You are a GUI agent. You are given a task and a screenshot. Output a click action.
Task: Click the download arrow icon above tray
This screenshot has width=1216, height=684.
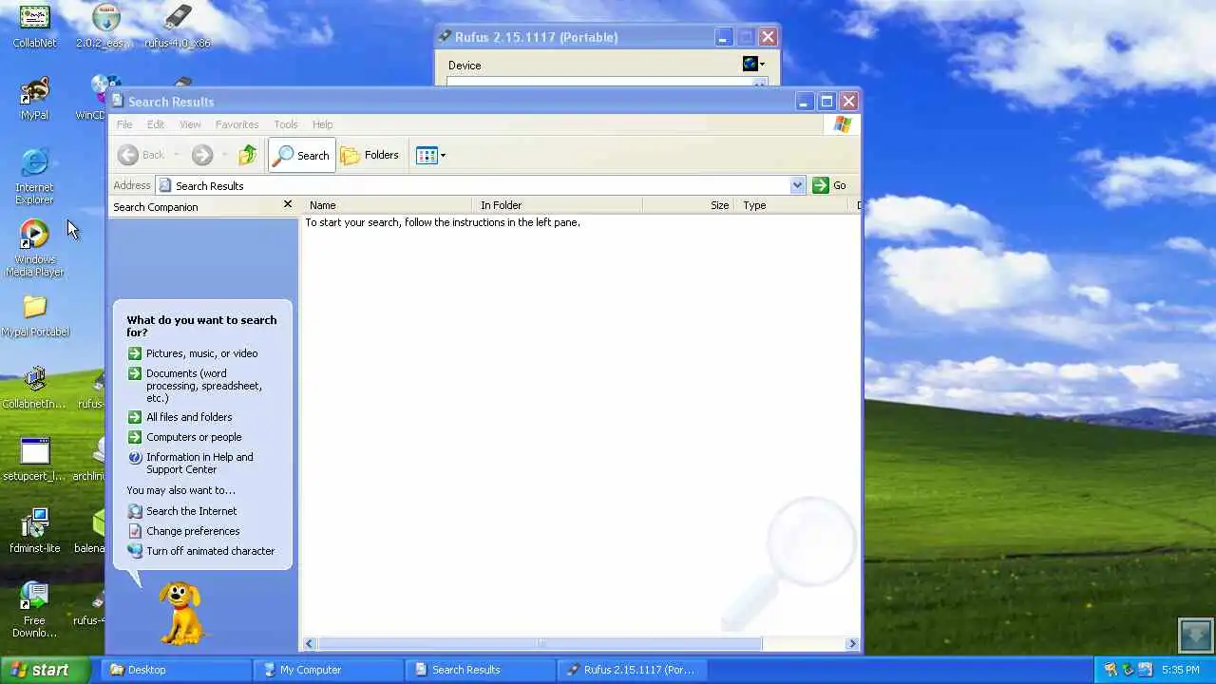tap(1195, 635)
